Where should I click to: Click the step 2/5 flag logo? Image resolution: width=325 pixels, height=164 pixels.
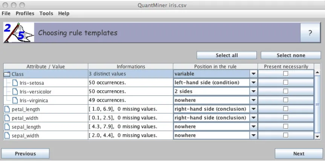coord(19,32)
